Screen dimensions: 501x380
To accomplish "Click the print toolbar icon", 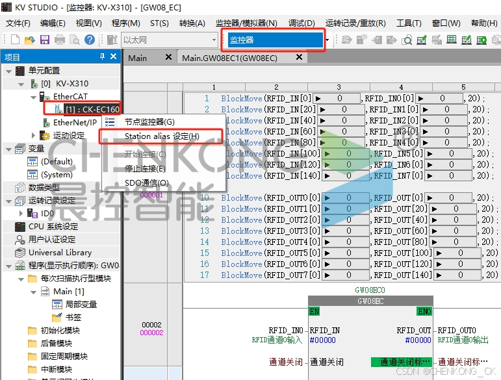I will pyautogui.click(x=60, y=40).
